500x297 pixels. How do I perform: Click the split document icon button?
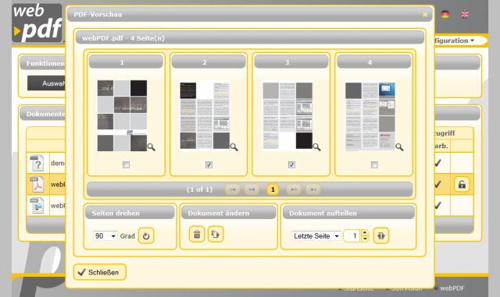point(381,236)
